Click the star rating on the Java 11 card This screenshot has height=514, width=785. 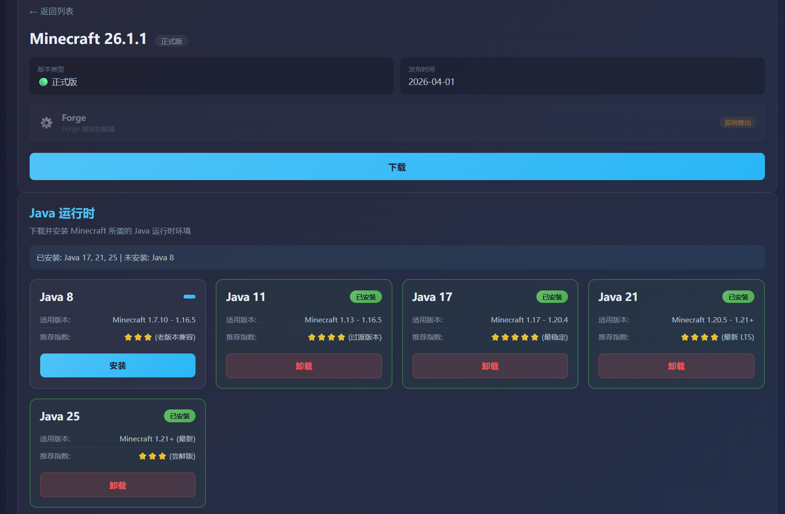pos(327,337)
